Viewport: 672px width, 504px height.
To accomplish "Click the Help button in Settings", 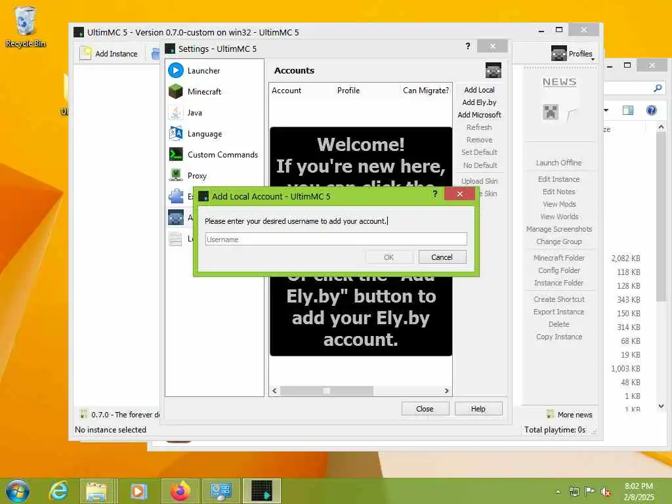I will coord(478,409).
